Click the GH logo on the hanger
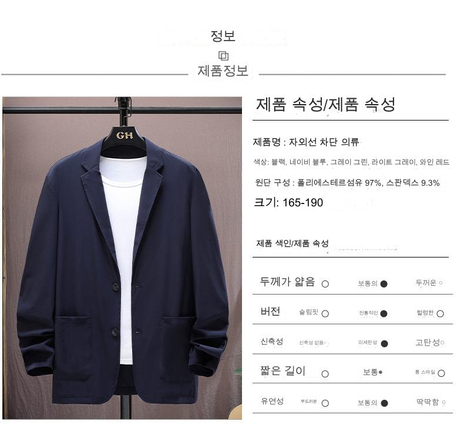 point(125,135)
